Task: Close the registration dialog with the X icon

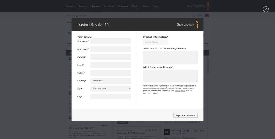Action: (x=266, y=9)
